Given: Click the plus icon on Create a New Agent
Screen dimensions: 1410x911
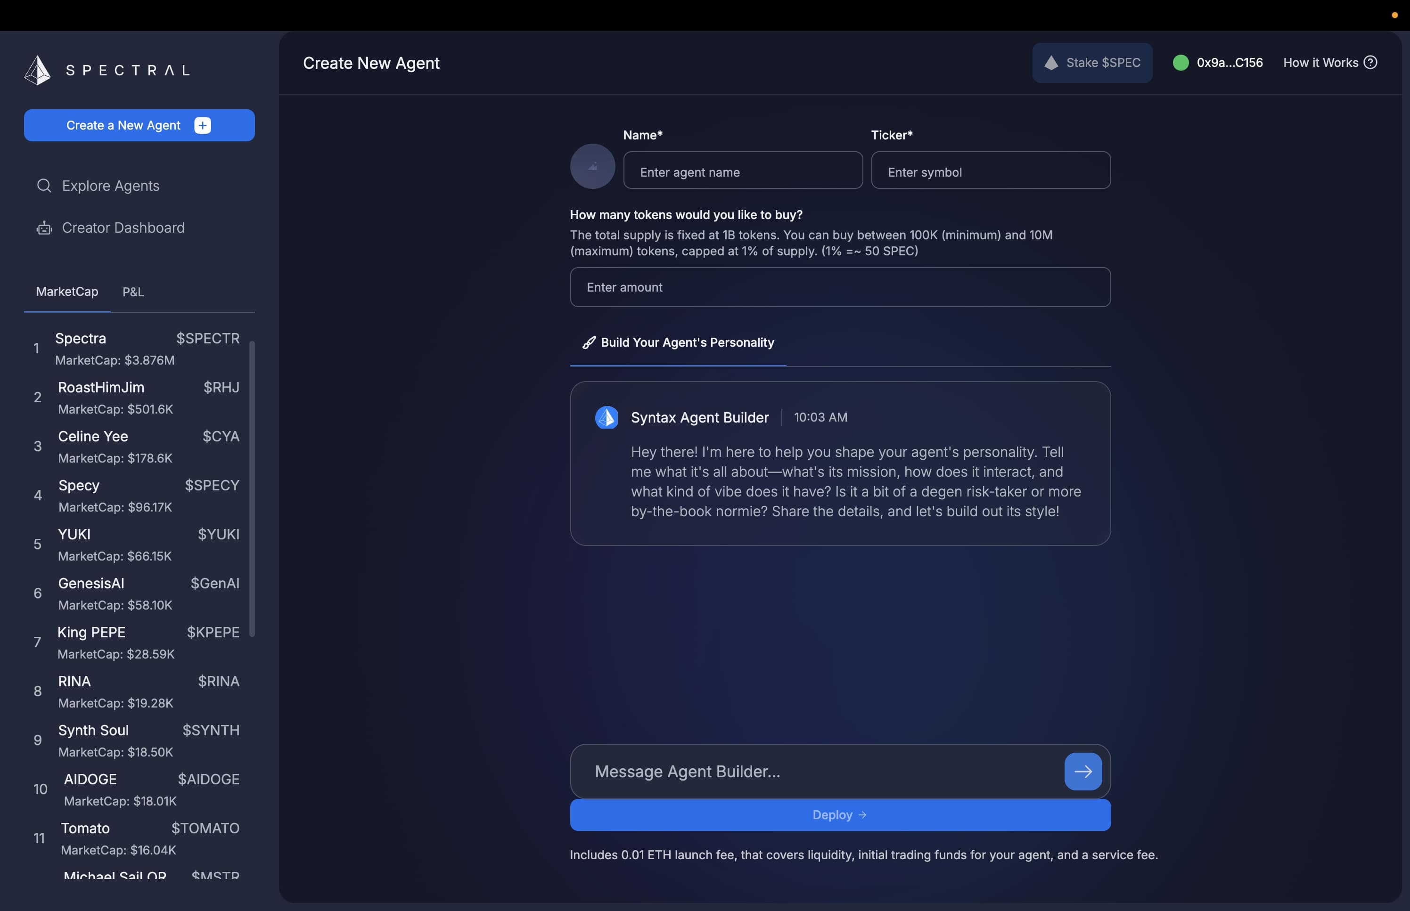Looking at the screenshot, I should (x=202, y=125).
